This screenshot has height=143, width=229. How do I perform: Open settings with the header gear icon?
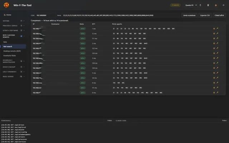pyautogui.click(x=223, y=5)
